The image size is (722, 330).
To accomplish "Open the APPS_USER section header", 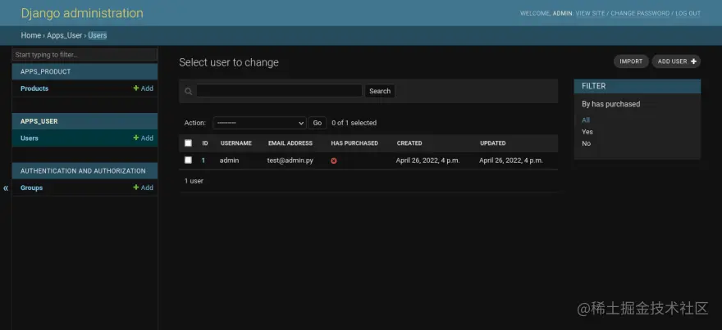I will [x=39, y=121].
